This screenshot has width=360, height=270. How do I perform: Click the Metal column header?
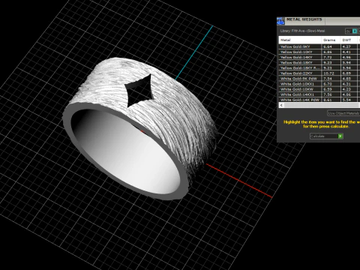300,40
